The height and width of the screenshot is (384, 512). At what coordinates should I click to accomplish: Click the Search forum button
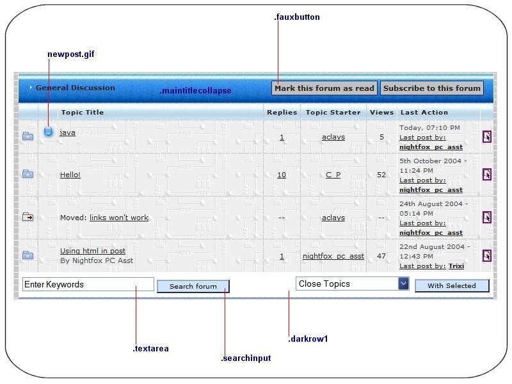click(x=193, y=286)
